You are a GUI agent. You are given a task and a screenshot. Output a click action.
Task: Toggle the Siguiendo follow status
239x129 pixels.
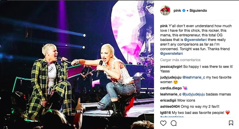point(198,10)
